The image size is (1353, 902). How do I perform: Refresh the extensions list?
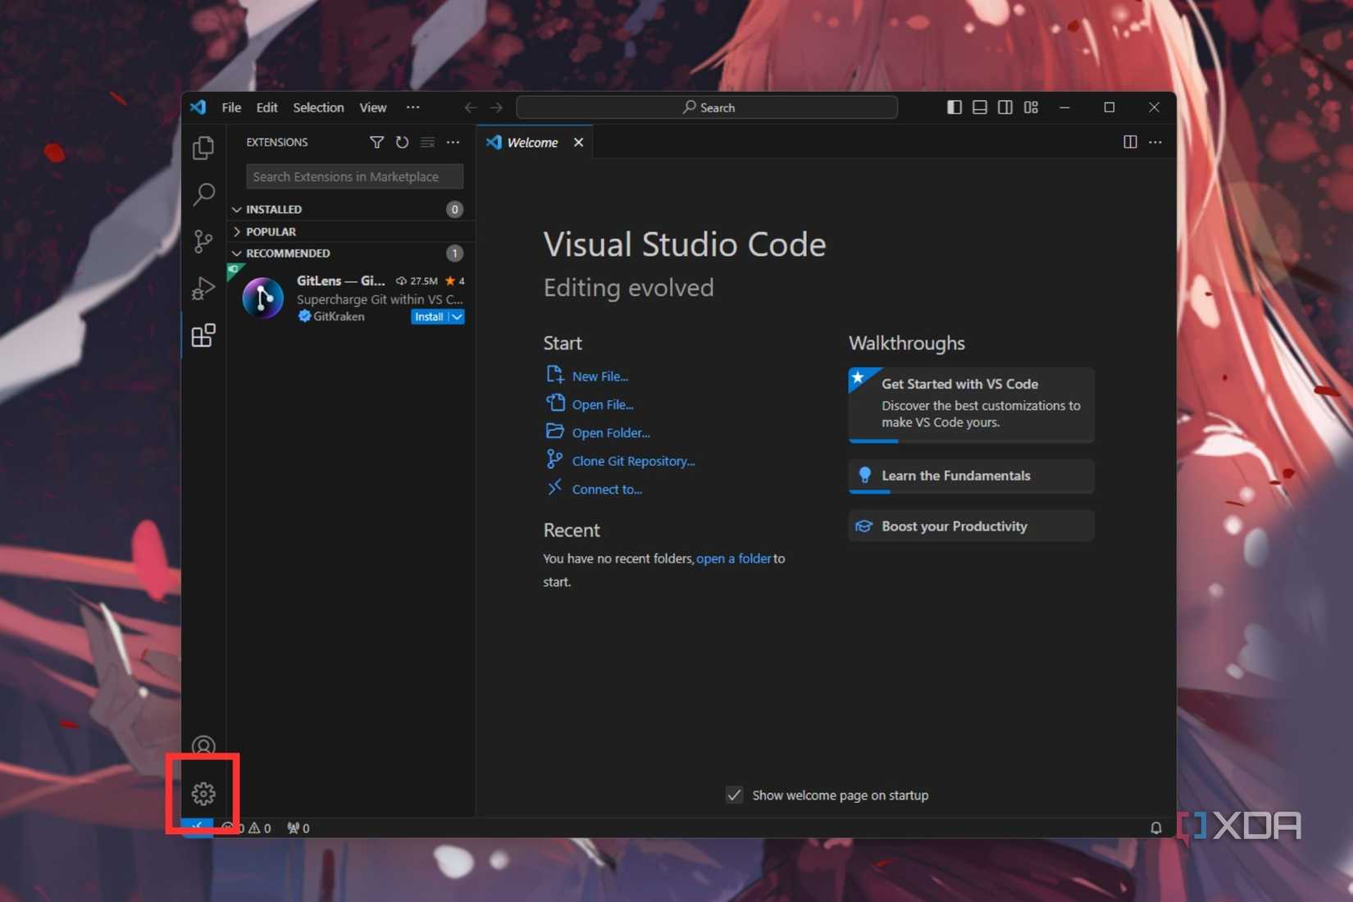(402, 143)
